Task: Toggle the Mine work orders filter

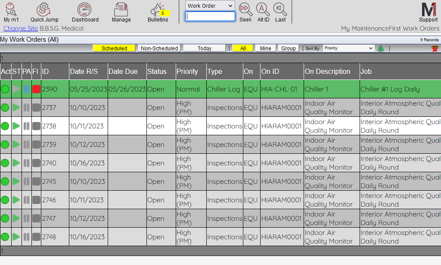Action: pos(265,49)
